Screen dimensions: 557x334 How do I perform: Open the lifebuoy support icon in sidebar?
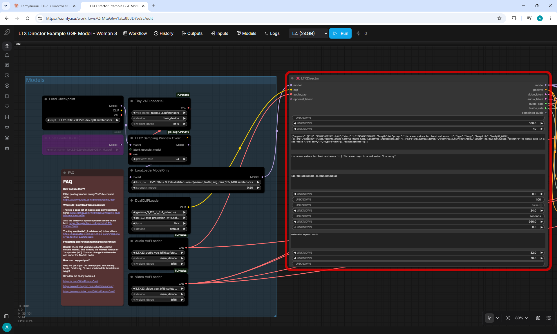7,138
